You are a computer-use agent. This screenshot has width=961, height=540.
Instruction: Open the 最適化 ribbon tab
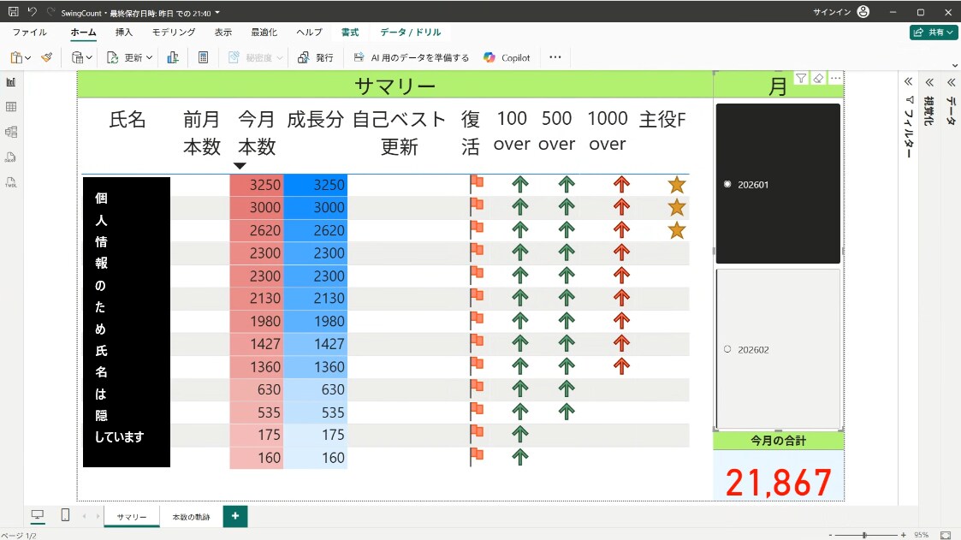pos(264,33)
